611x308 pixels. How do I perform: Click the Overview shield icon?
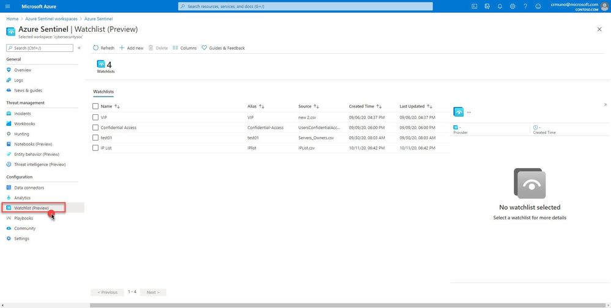pos(9,70)
